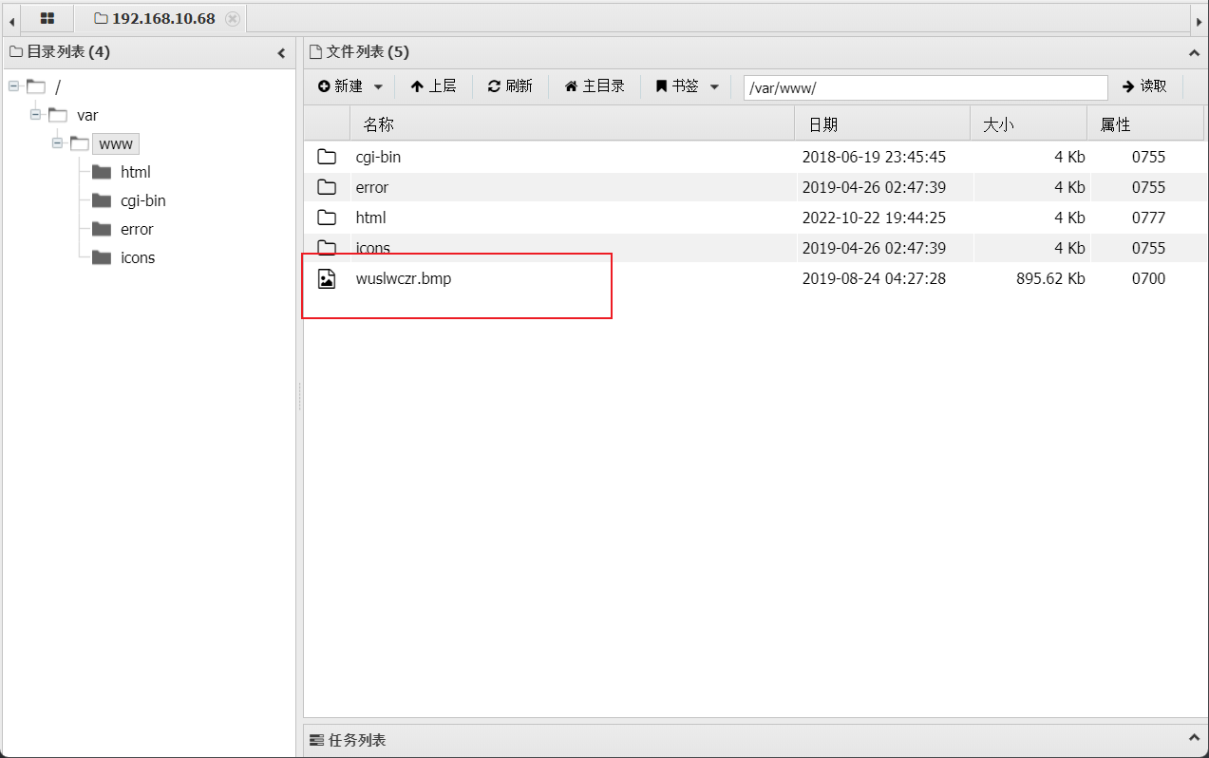This screenshot has width=1209, height=758.
Task: Select the www folder in tree
Action: (x=116, y=143)
